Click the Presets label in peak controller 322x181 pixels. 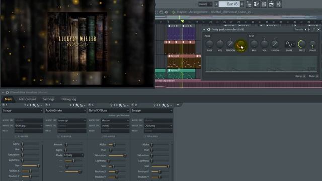[x=299, y=29]
